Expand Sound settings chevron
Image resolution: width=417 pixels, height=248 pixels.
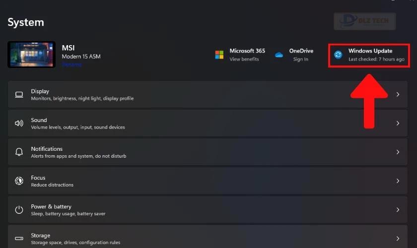pos(398,124)
